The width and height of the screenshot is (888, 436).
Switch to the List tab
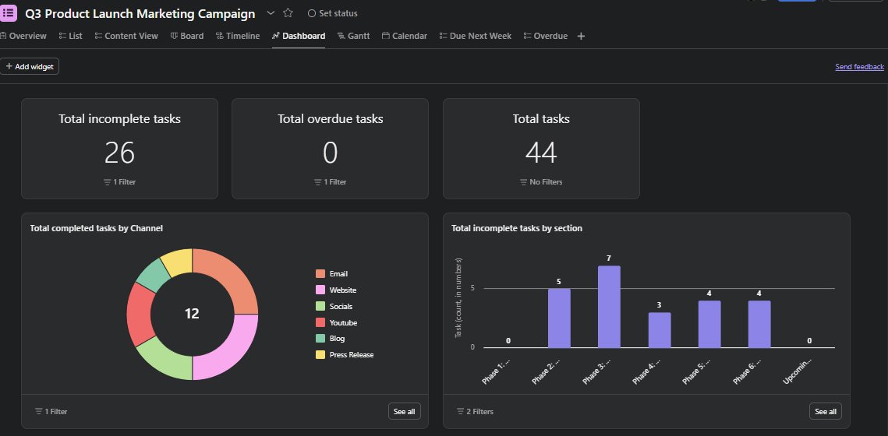(71, 36)
